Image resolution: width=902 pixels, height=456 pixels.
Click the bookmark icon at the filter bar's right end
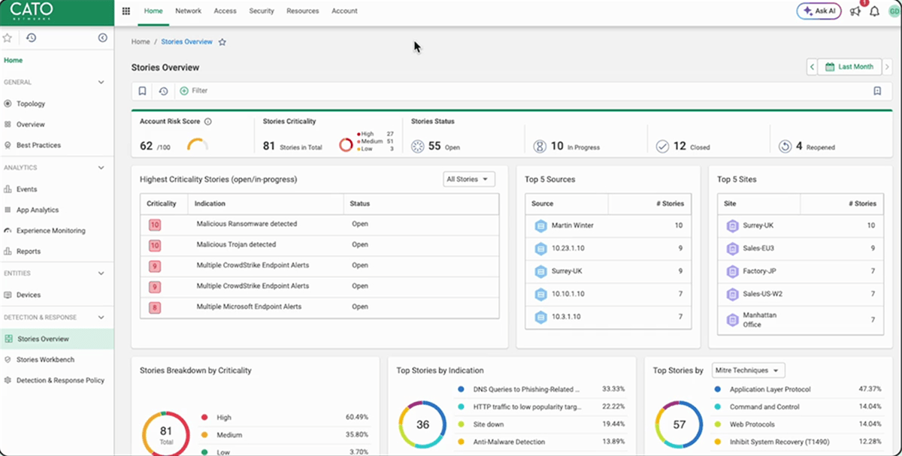[x=877, y=91]
